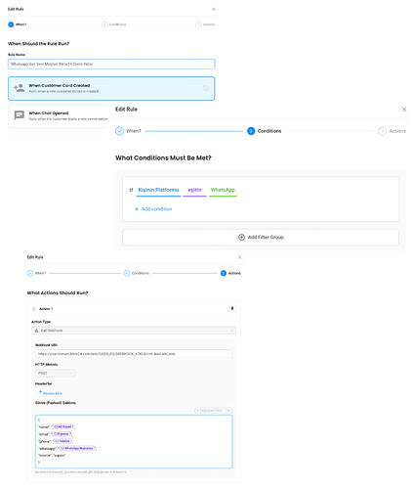Viewport: 413px width, 489px height.
Task: Click the Action 1 label
Action: (x=46, y=309)
